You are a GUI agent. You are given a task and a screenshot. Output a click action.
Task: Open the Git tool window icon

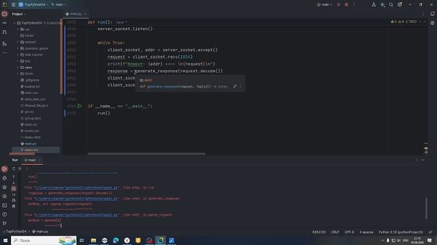tap(5, 223)
